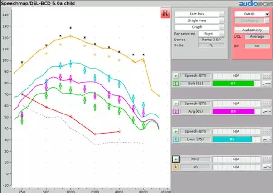The width and height of the screenshot is (273, 193).
Task: Open the grid icon in MPO row
Action: [x=267, y=159]
